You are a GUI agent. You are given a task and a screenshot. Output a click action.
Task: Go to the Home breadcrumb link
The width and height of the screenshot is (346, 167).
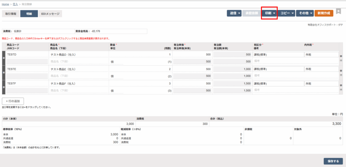tap(5, 4)
